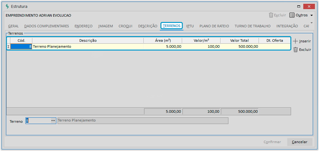Click the plus icon for Inserir
Screen dimensions: 319x151
click(295, 41)
